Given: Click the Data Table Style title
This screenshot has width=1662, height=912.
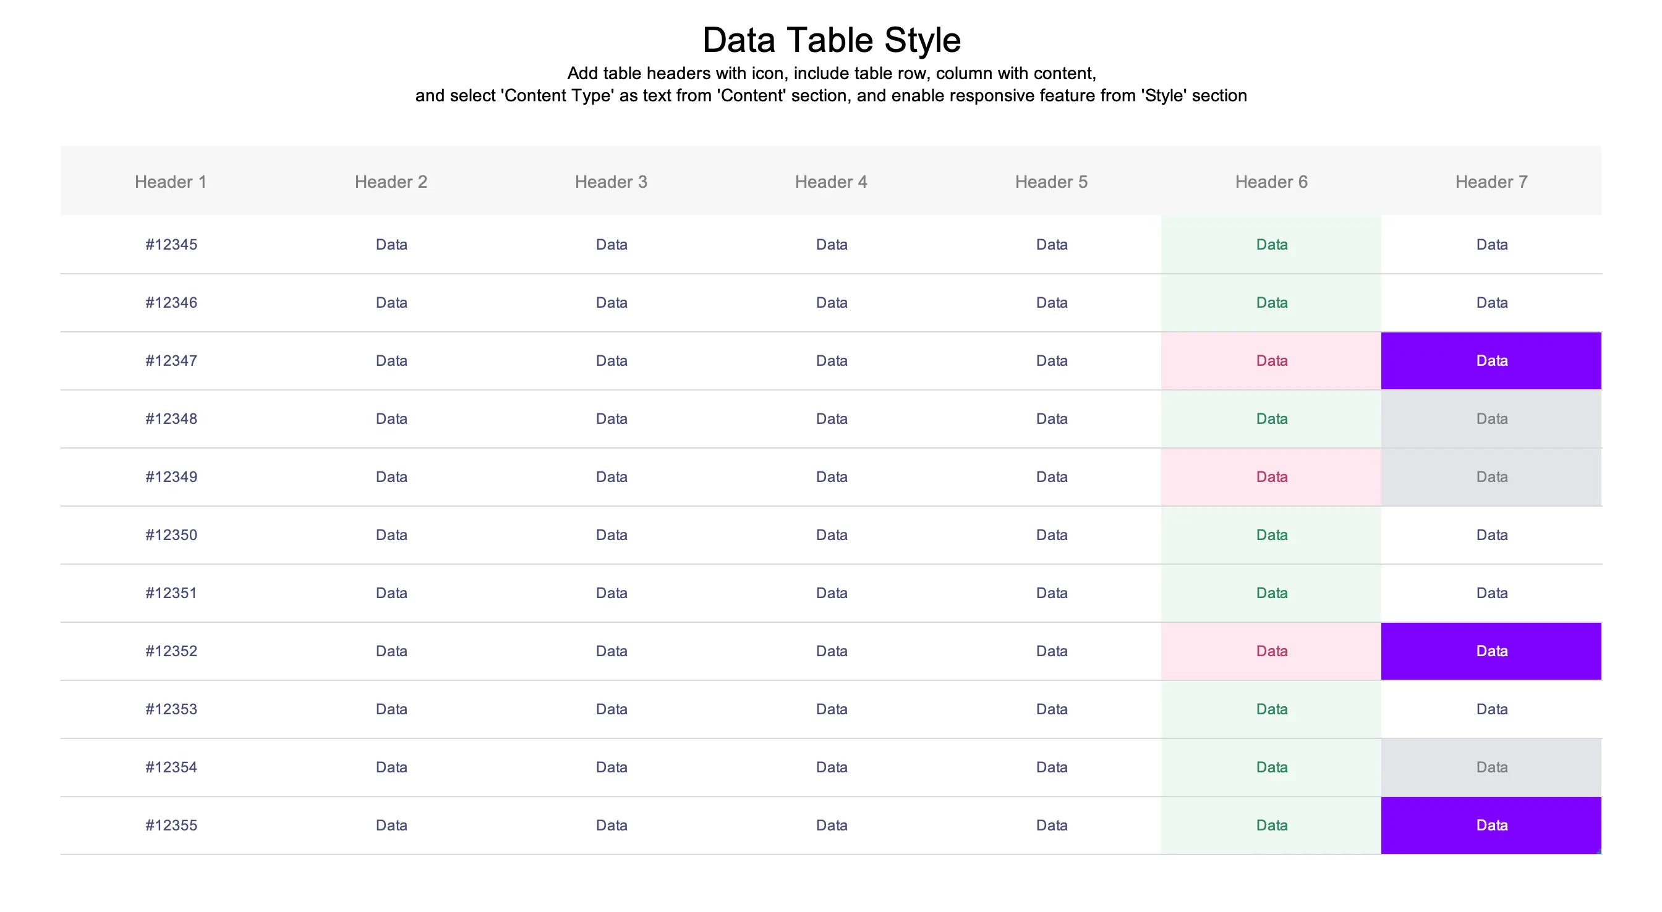Looking at the screenshot, I should [831, 40].
